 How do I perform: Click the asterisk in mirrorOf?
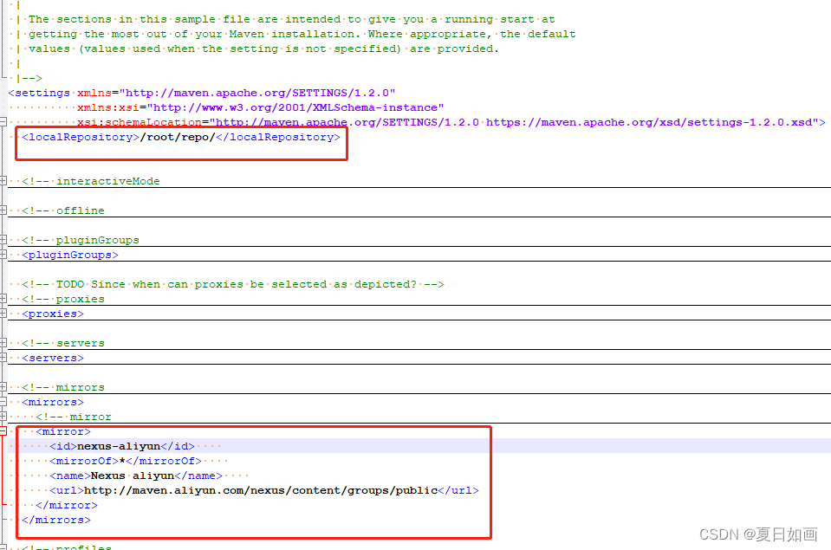[122, 461]
